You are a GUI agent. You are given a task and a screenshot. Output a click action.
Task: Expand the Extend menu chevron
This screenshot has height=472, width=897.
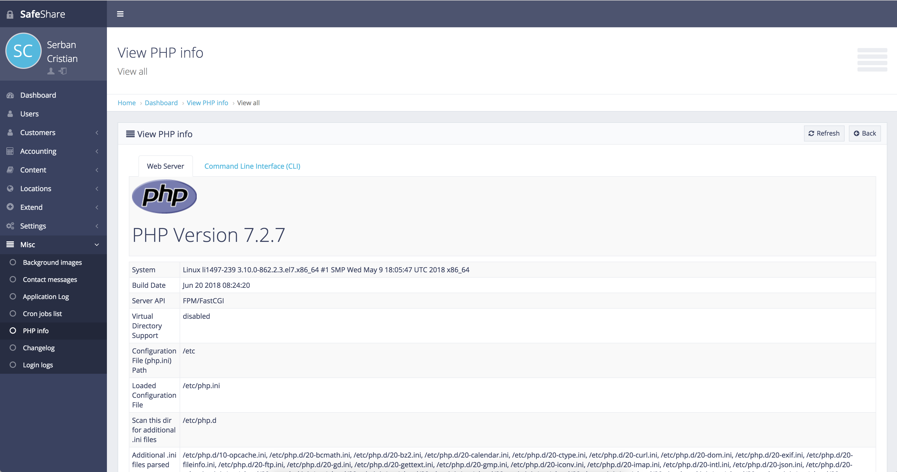pyautogui.click(x=97, y=207)
